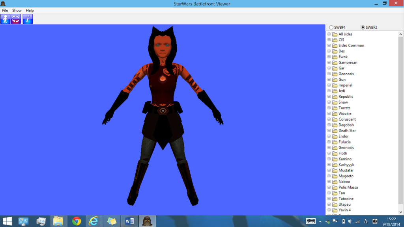This screenshot has height=227, width=404.
Task: Select the Tan tree item
Action: coord(342,193)
